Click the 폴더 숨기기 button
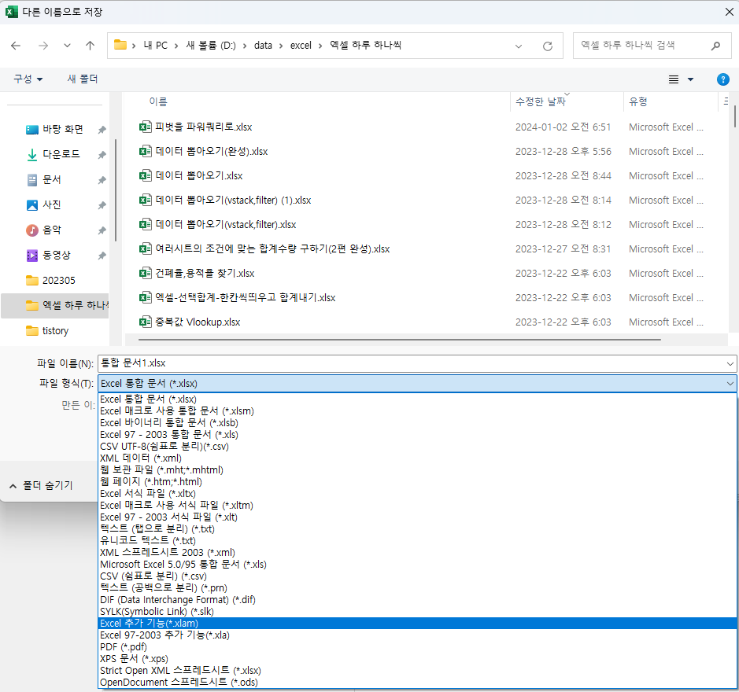 42,486
